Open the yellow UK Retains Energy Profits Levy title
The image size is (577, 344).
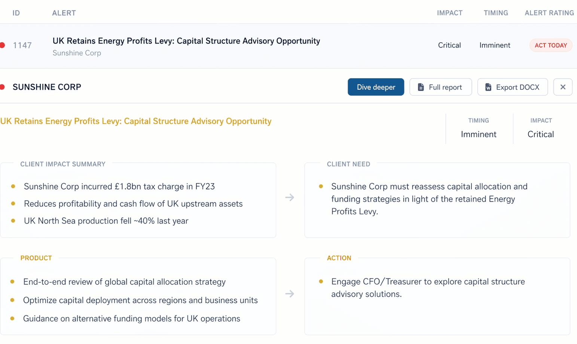(x=136, y=121)
